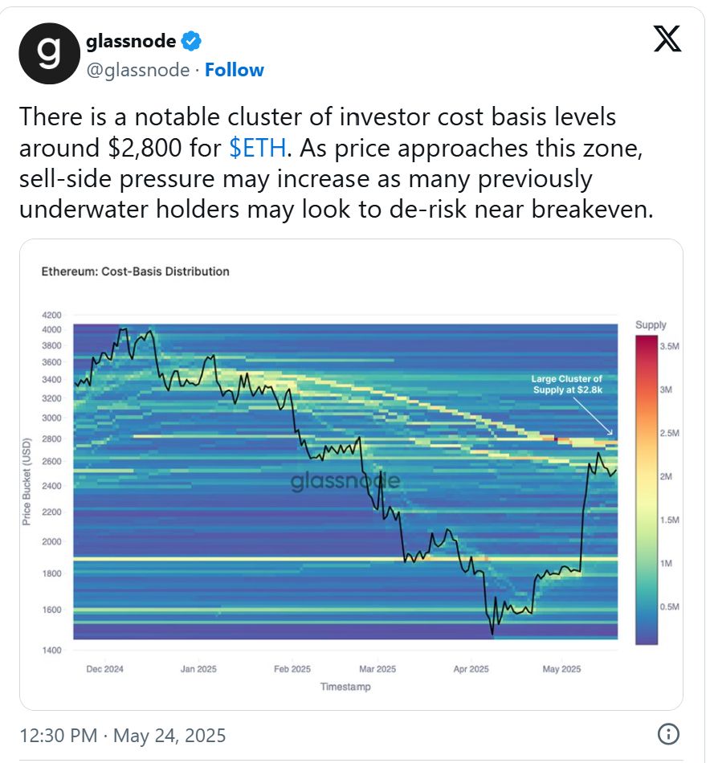Click the "Large Cluster of Supply at $2.8k" annotation

566,384
